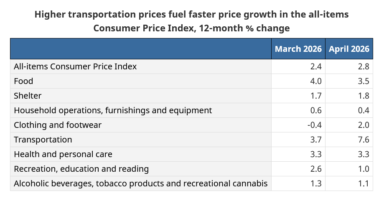This screenshot has width=384, height=206.
Task: Click Transportation April 2026 value 7.6
Action: [364, 140]
